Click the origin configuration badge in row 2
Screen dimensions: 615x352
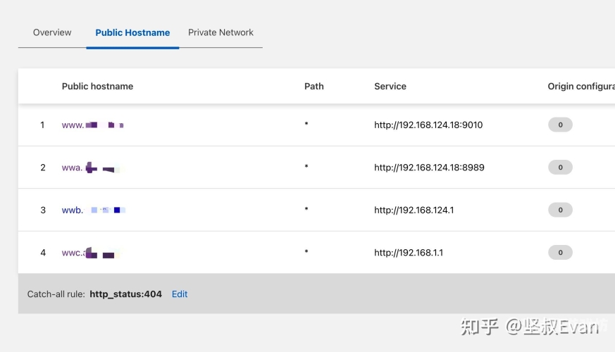[x=560, y=168]
